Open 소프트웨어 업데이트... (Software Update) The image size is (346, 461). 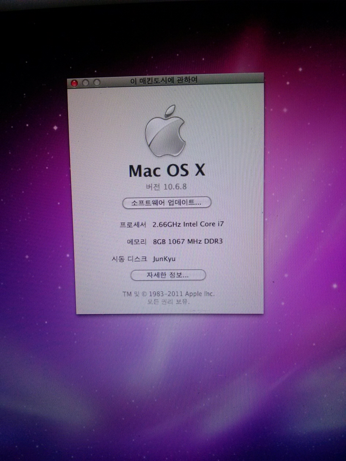coord(166,203)
